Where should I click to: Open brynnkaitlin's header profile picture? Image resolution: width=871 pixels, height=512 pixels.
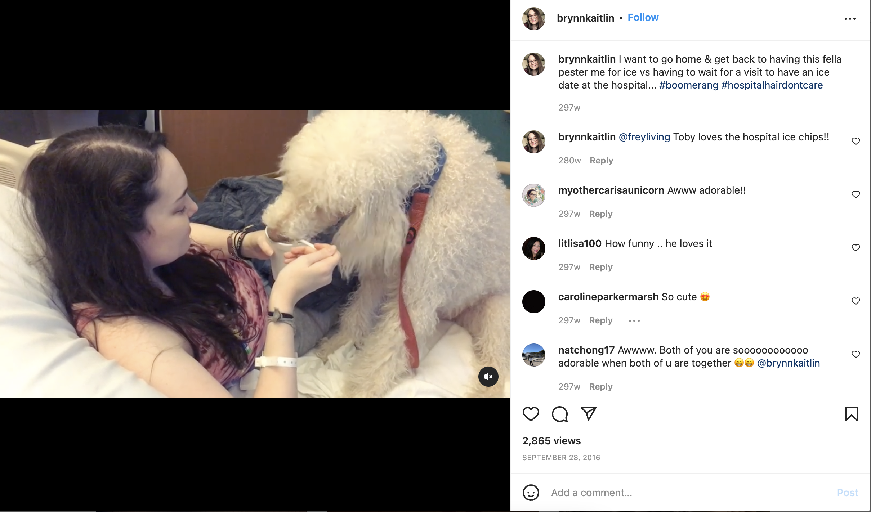[x=534, y=19]
